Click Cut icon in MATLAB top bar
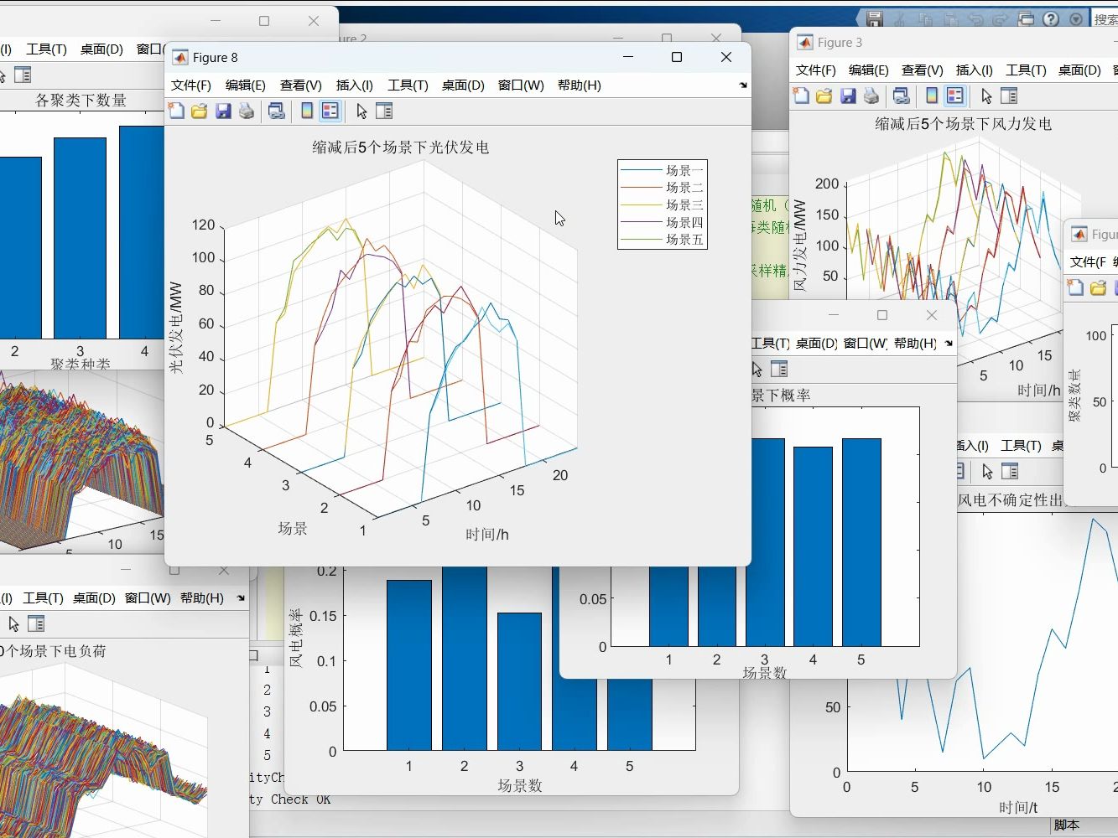 tap(900, 18)
